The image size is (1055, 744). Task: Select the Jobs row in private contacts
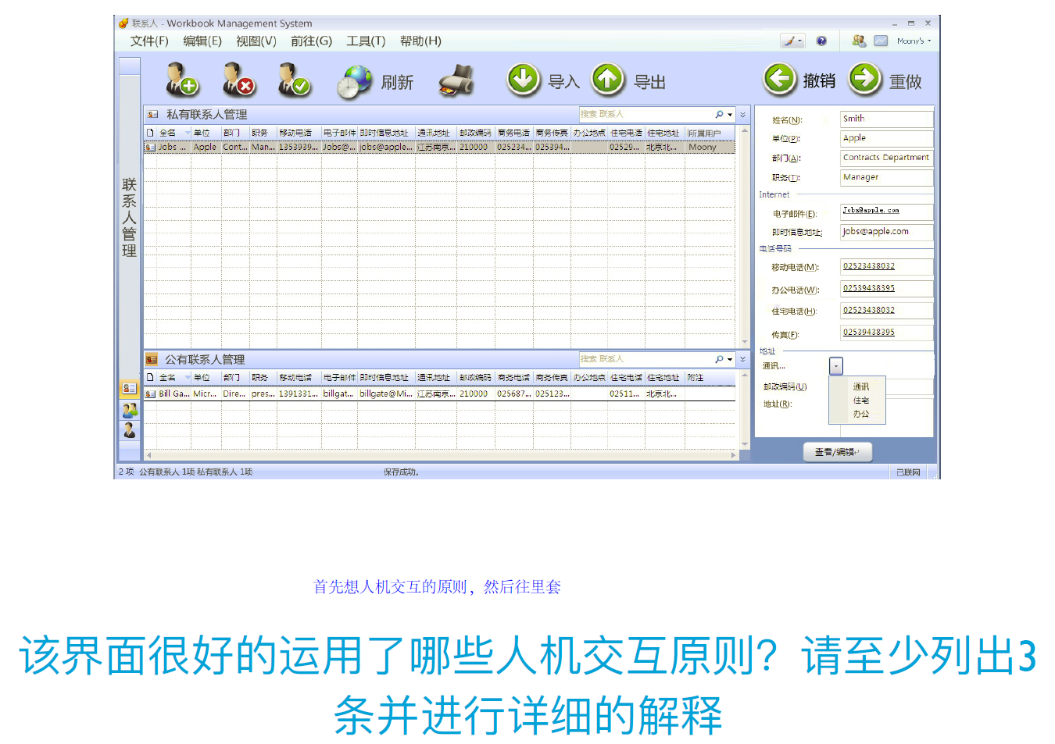[439, 147]
